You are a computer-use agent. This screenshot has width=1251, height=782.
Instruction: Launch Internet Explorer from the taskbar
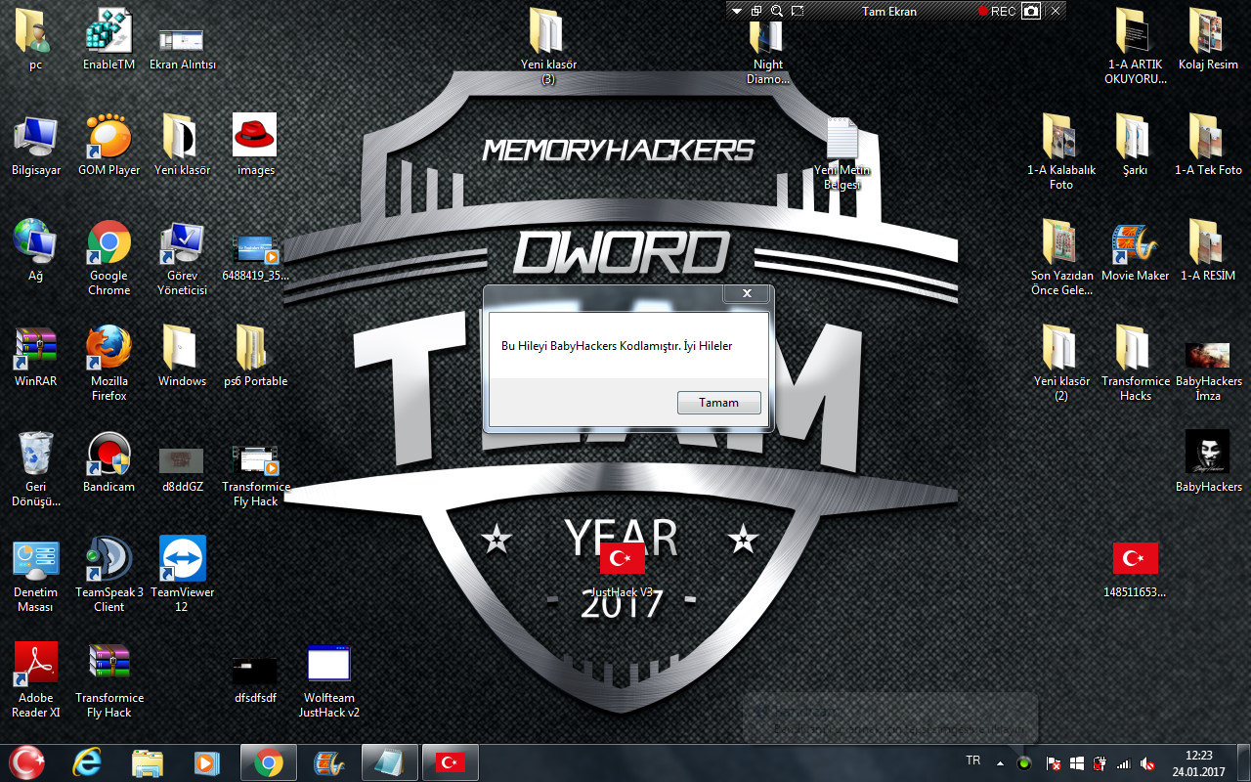pos(89,761)
